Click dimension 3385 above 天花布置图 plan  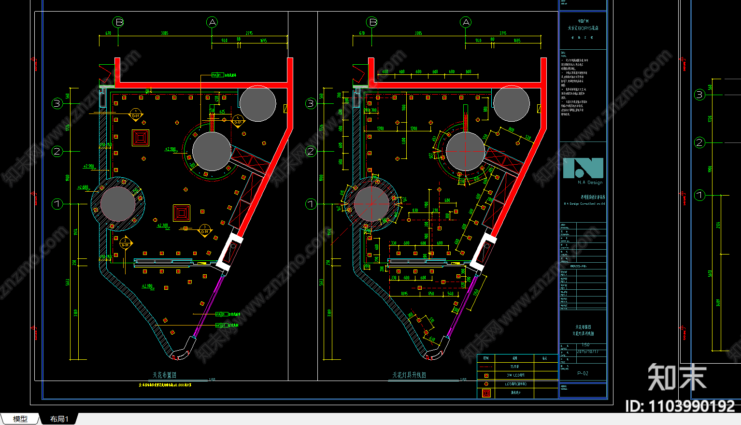click(x=165, y=33)
